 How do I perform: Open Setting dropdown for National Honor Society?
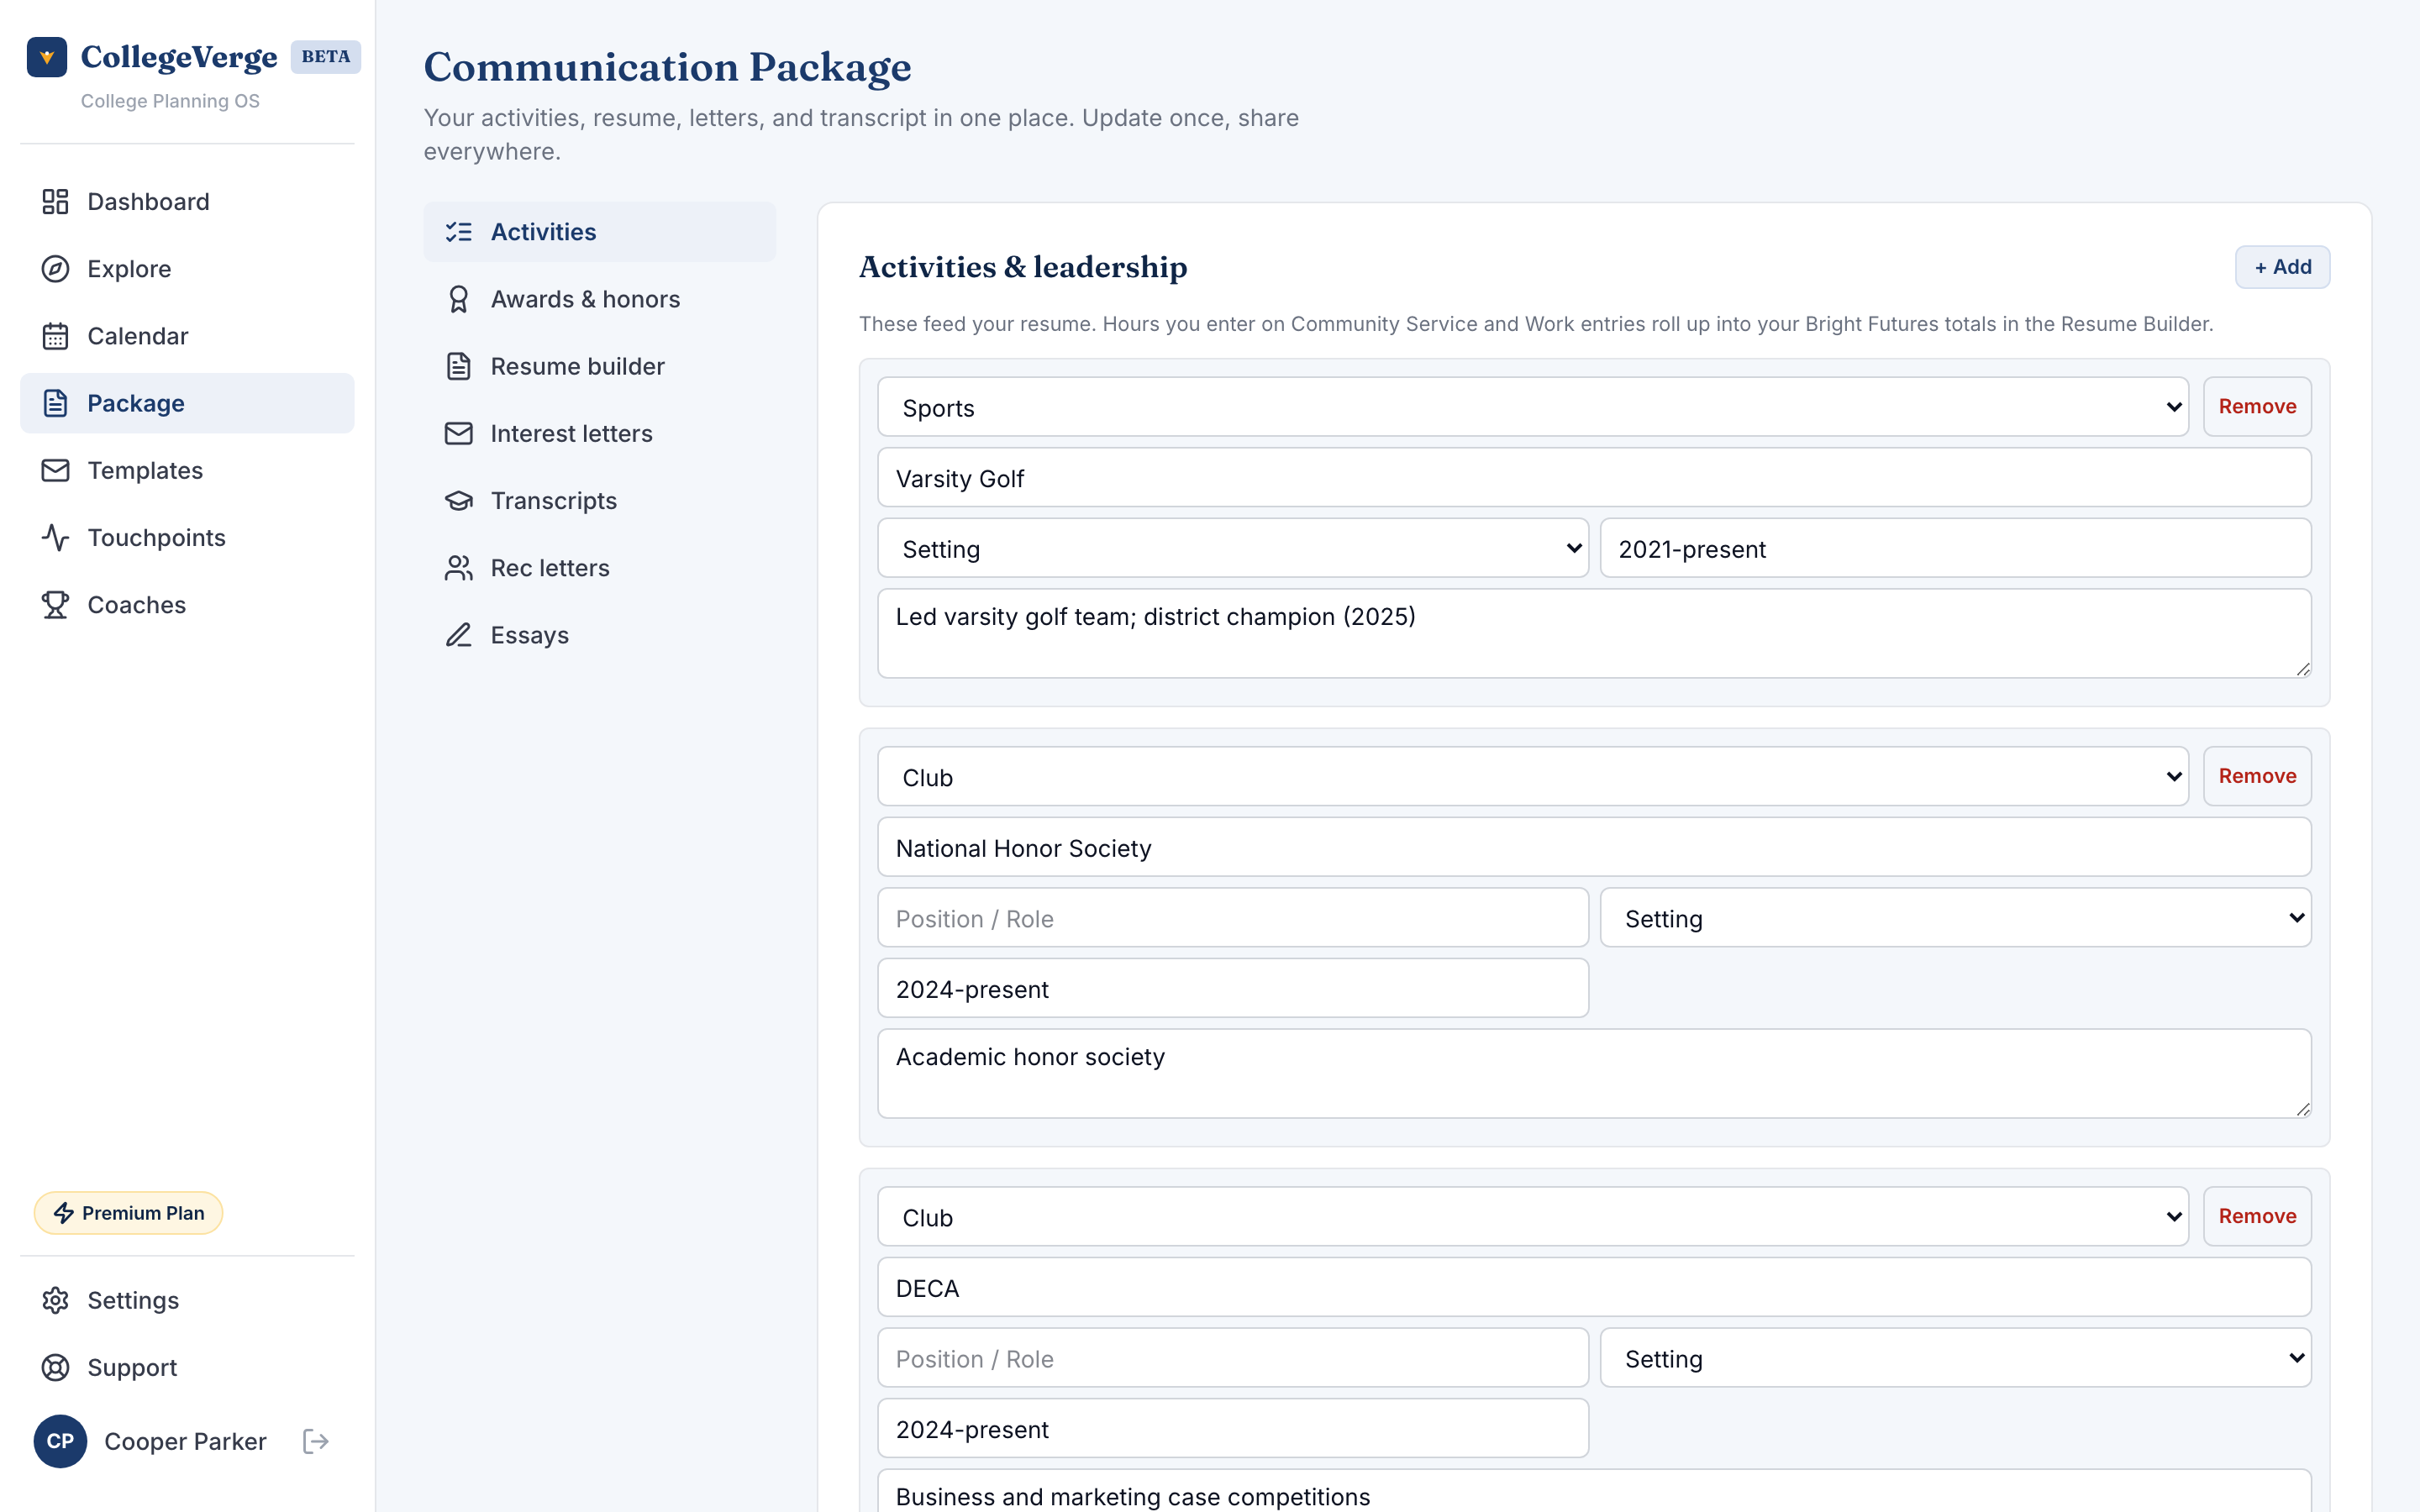coord(1955,918)
